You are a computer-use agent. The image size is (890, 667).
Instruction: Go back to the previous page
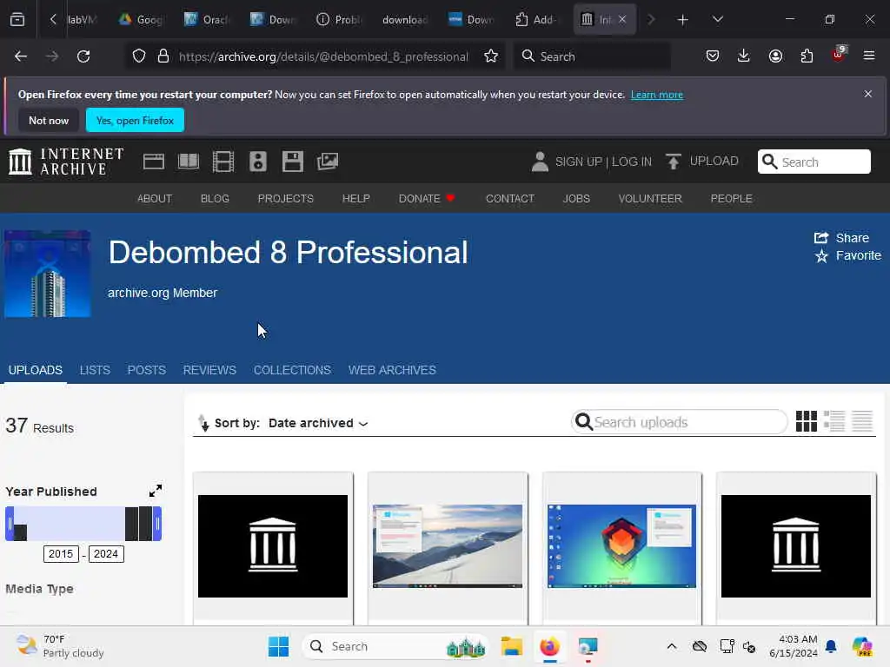pos(21,56)
